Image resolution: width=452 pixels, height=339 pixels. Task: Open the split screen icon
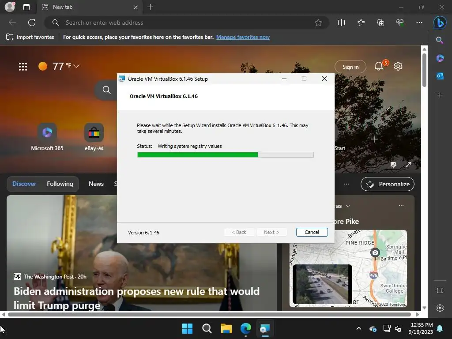tap(341, 23)
